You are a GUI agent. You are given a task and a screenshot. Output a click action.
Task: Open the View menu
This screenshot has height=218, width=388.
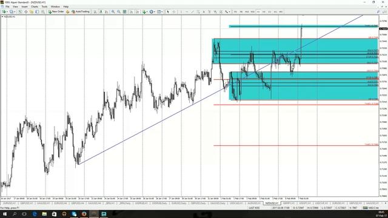15,7
